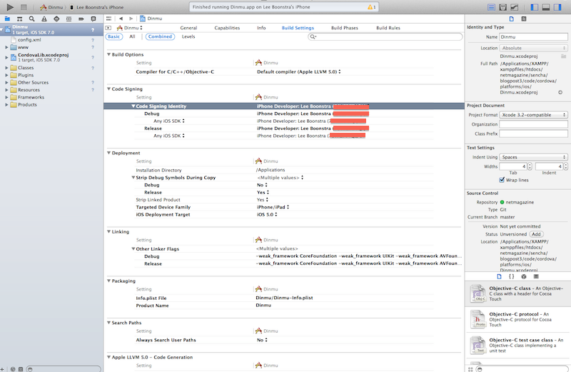571x372 pixels.
Task: Toggle the left navigator pane
Action: [x=534, y=7]
